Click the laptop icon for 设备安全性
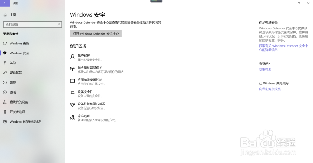Image resolution: width=313 pixels, height=163 pixels. pos(73,93)
